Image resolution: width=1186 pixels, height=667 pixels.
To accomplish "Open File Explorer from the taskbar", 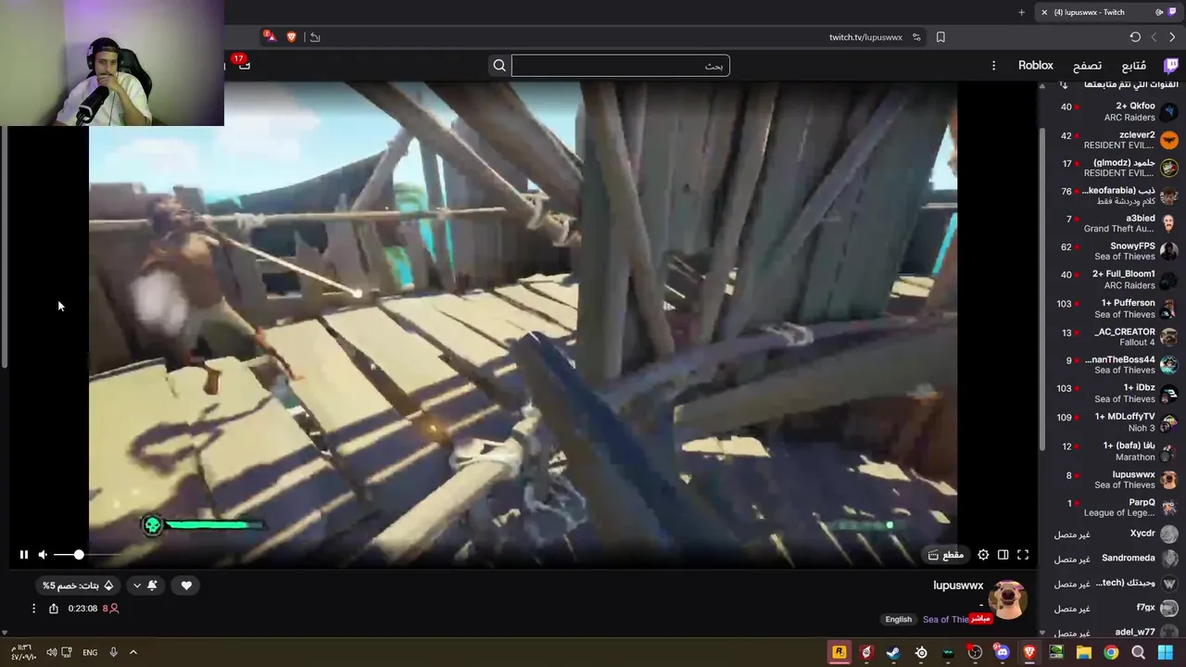I will [1083, 652].
